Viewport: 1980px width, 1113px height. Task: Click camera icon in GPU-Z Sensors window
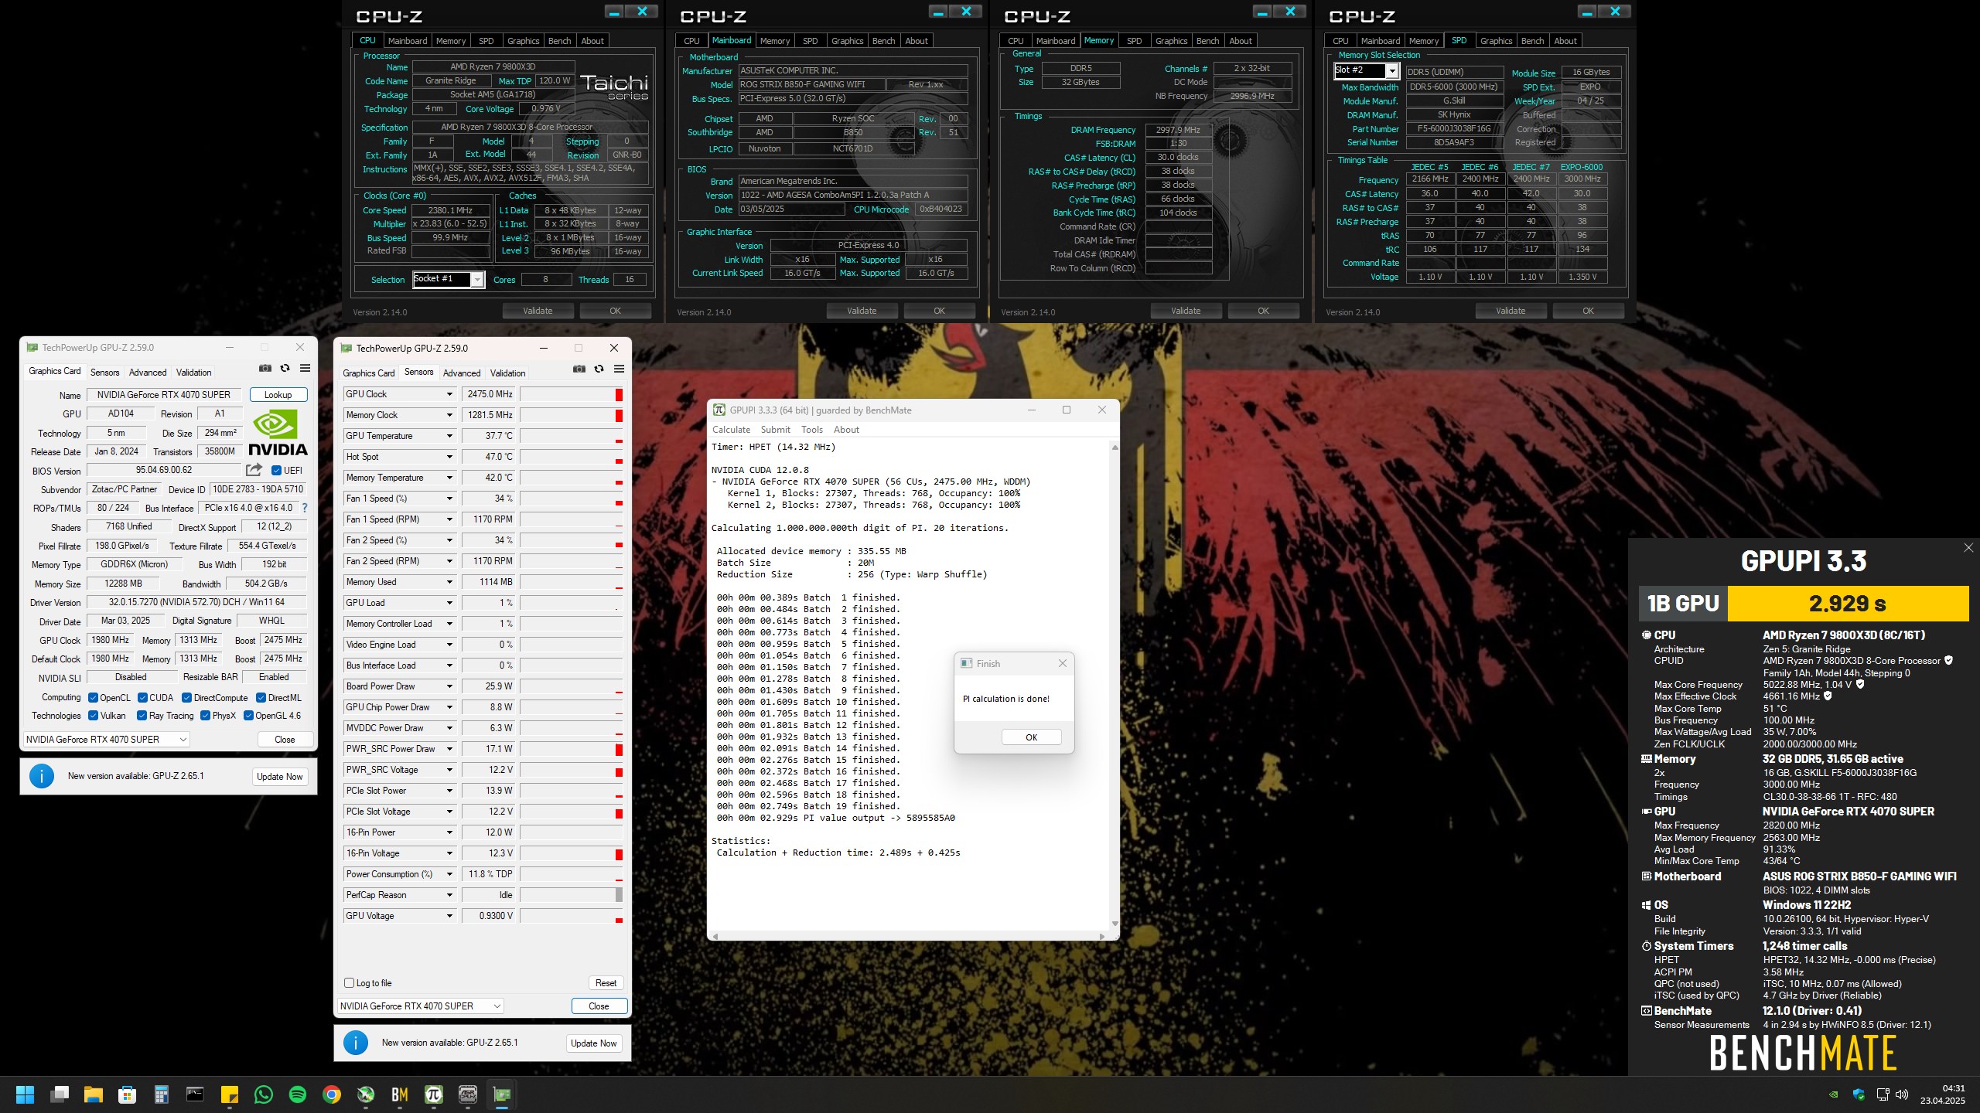[x=579, y=369]
